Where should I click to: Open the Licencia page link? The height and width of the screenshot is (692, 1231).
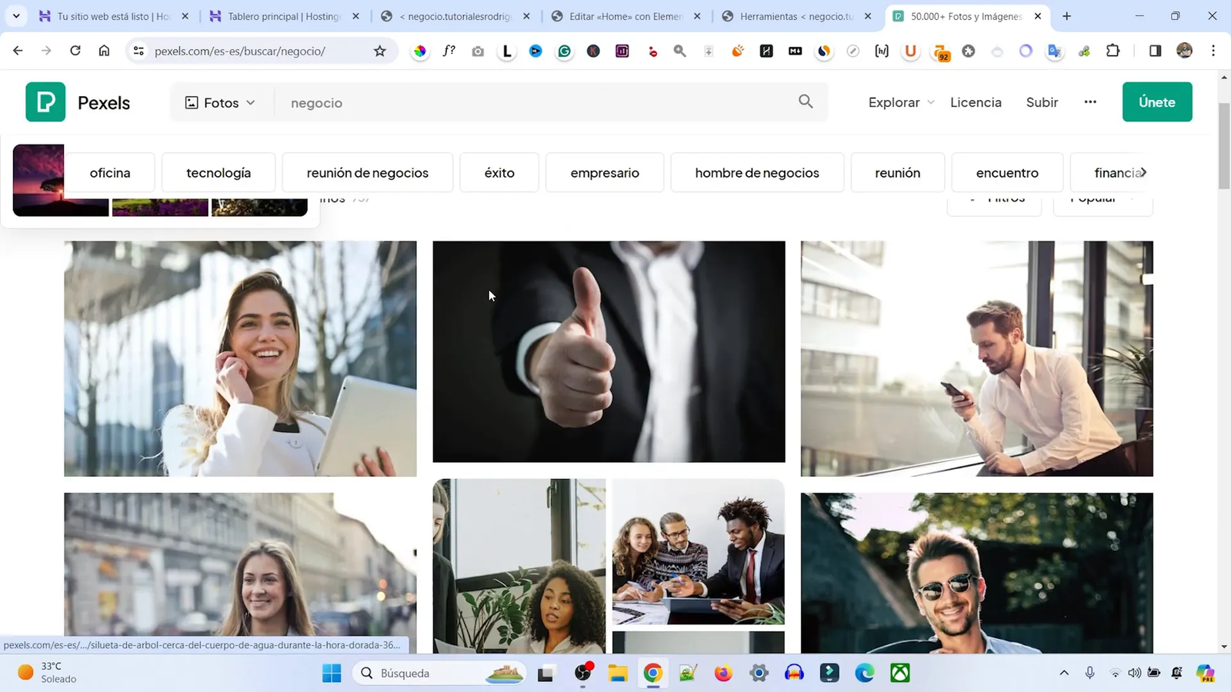(x=975, y=101)
